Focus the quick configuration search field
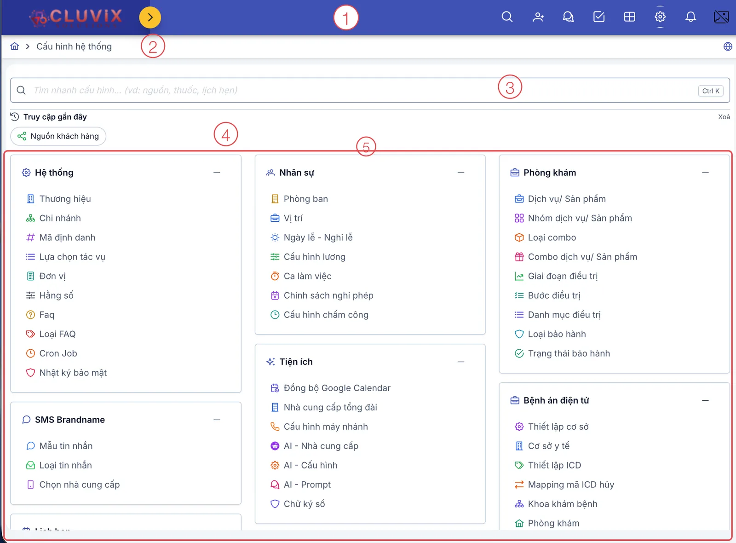This screenshot has height=543, width=736. click(370, 90)
